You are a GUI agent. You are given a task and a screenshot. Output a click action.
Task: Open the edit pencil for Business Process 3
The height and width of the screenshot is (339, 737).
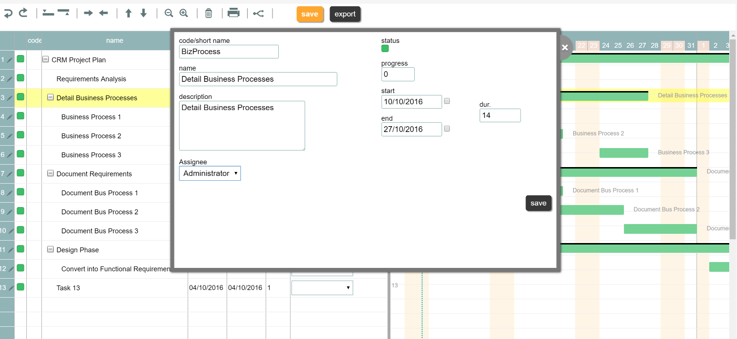pos(10,155)
